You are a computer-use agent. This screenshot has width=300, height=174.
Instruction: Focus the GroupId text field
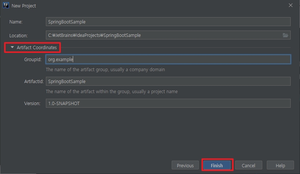click(x=168, y=59)
